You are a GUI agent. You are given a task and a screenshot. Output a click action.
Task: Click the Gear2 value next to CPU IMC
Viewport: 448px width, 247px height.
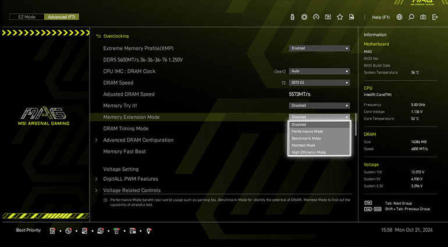280,71
